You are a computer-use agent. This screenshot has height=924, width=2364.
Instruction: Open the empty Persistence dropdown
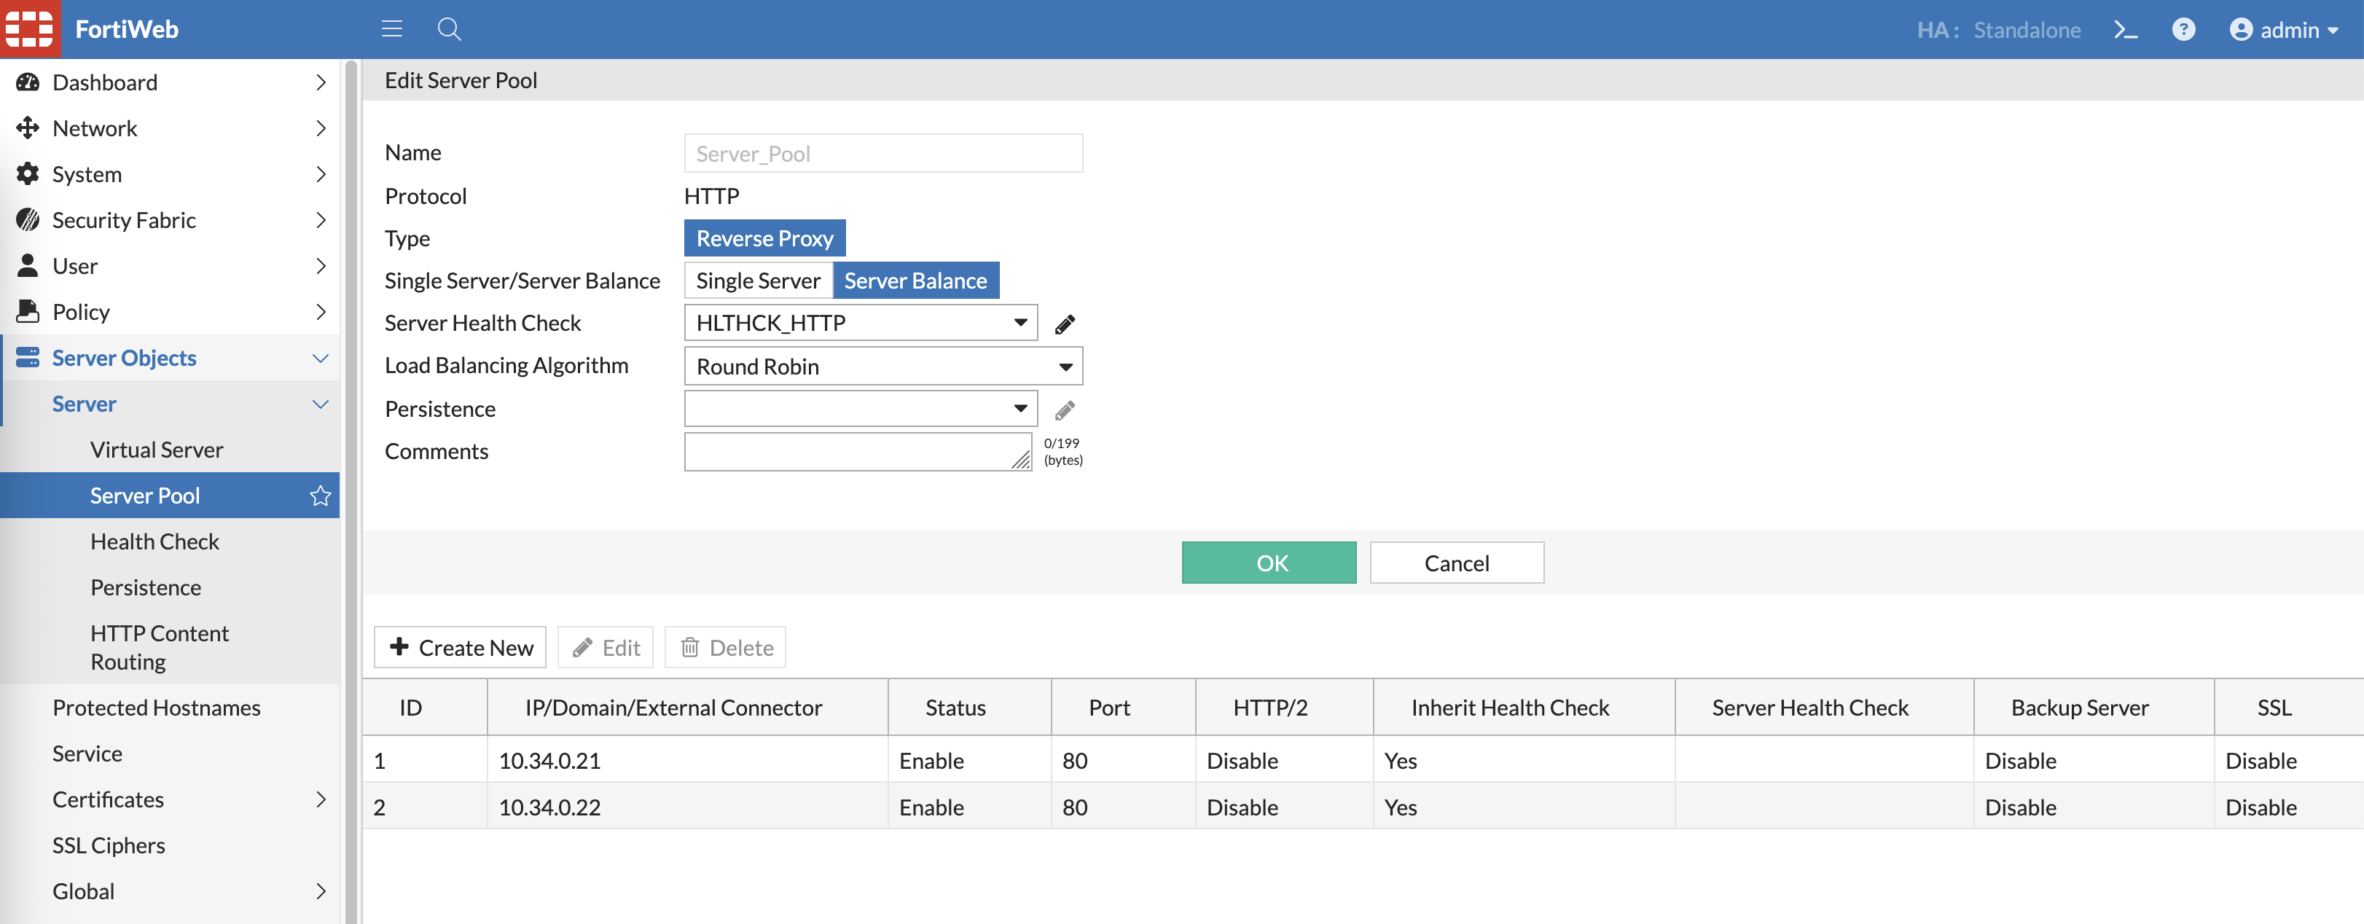tap(860, 410)
